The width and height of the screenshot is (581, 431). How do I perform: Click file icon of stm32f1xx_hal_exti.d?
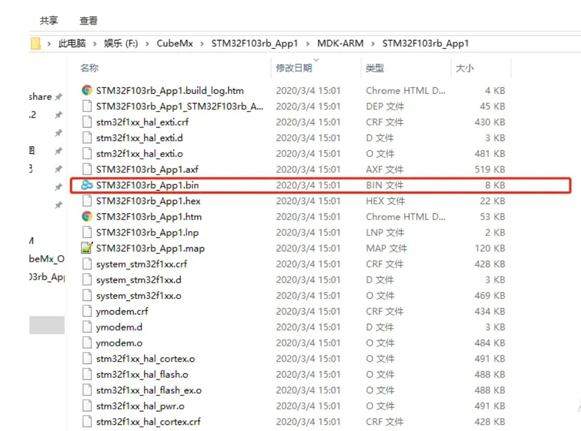click(86, 138)
